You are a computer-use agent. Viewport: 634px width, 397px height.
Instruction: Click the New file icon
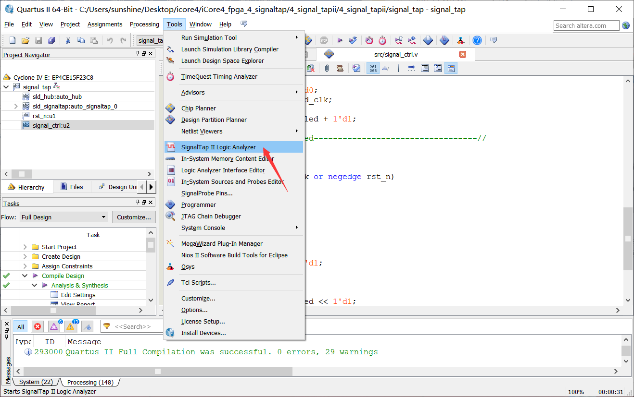(13, 41)
